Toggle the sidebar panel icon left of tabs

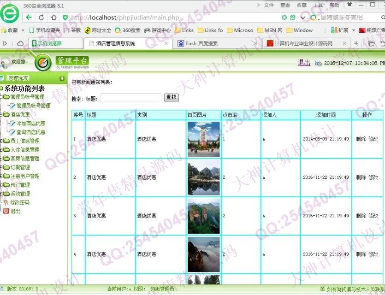5,43
